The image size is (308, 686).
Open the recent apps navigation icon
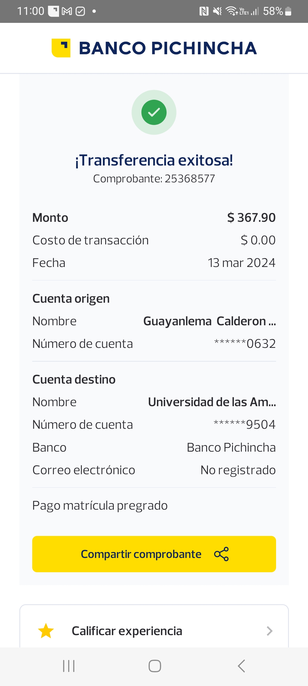(x=69, y=666)
